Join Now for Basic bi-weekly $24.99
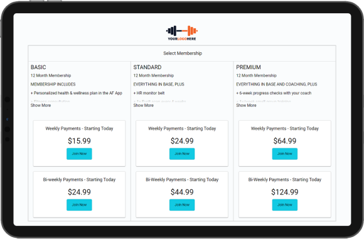The image size is (364, 239). [x=79, y=205]
